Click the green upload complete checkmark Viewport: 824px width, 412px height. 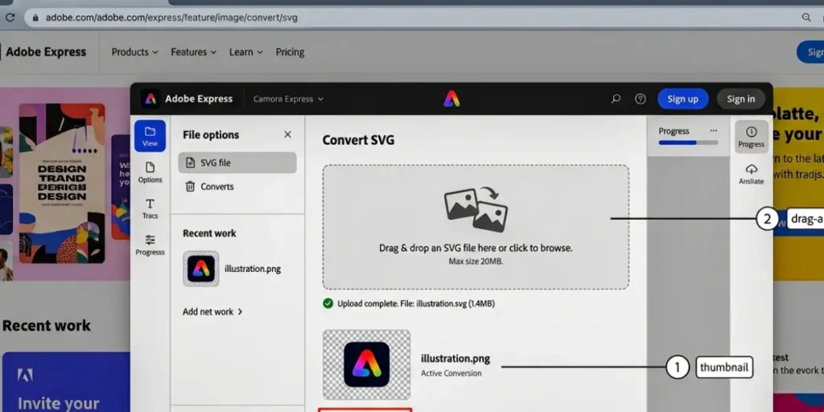328,303
